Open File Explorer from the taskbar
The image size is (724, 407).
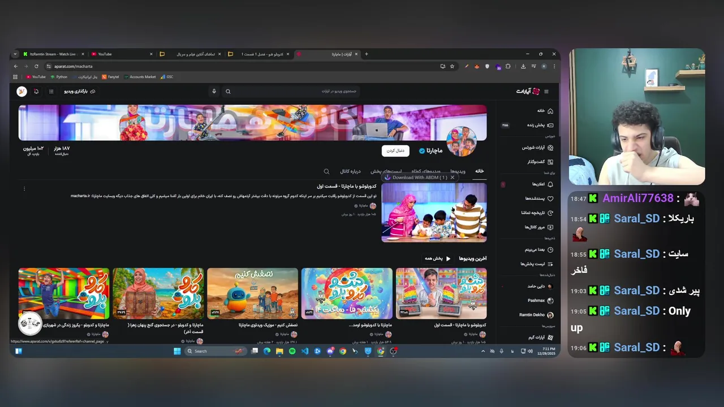pyautogui.click(x=279, y=351)
